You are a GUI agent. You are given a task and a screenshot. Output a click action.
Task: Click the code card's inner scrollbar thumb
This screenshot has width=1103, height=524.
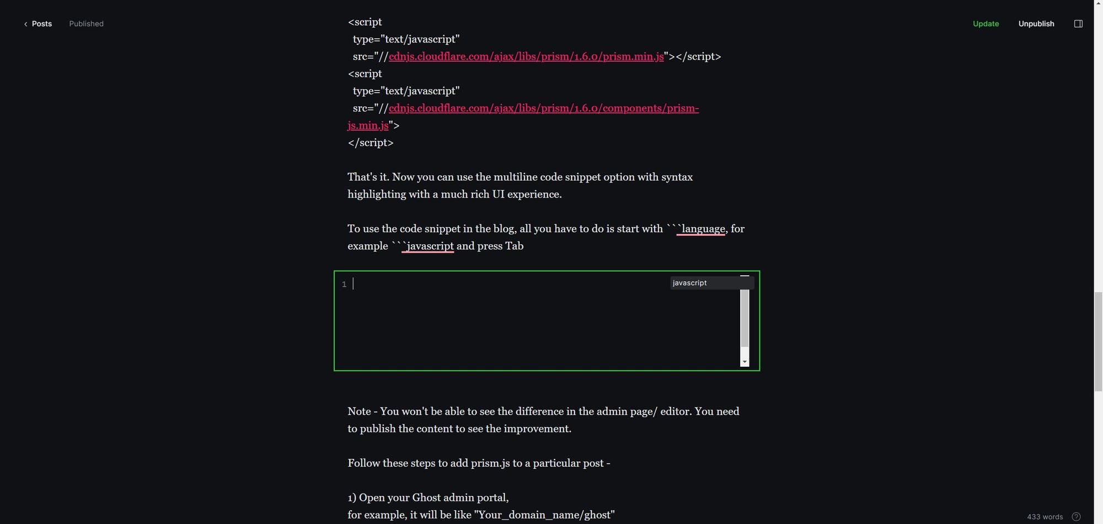coord(745,318)
